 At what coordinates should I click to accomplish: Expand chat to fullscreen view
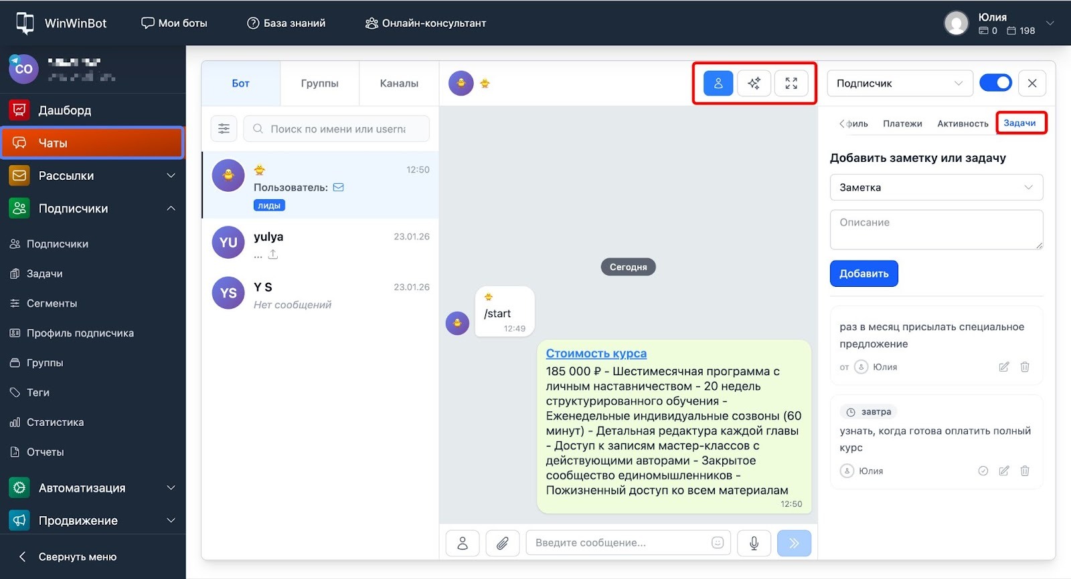tap(791, 84)
